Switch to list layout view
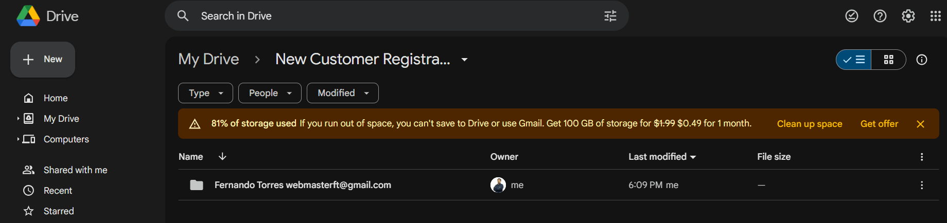The height and width of the screenshot is (223, 947). tap(854, 60)
